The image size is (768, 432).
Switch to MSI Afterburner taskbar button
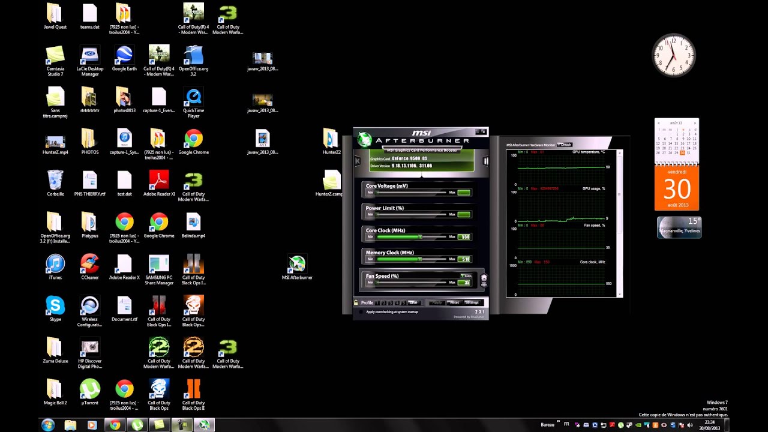coord(204,425)
